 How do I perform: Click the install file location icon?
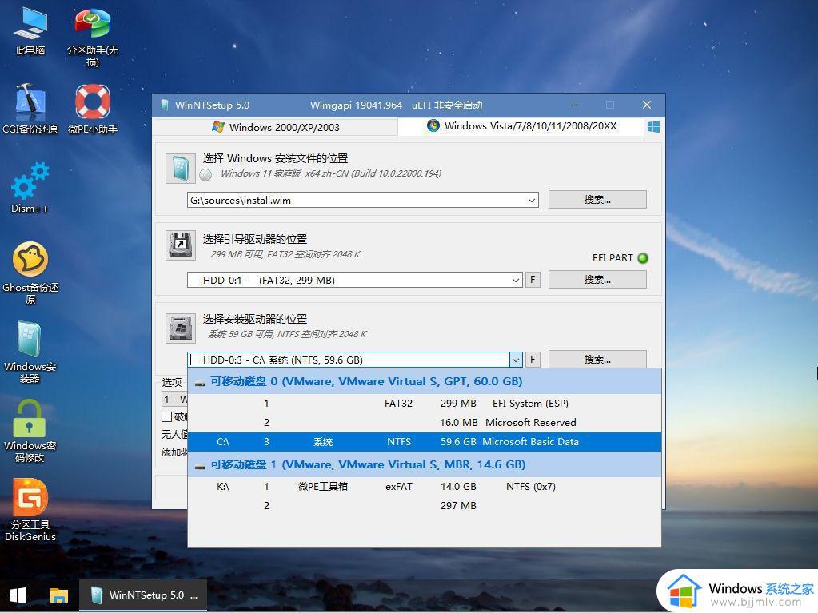pyautogui.click(x=181, y=169)
